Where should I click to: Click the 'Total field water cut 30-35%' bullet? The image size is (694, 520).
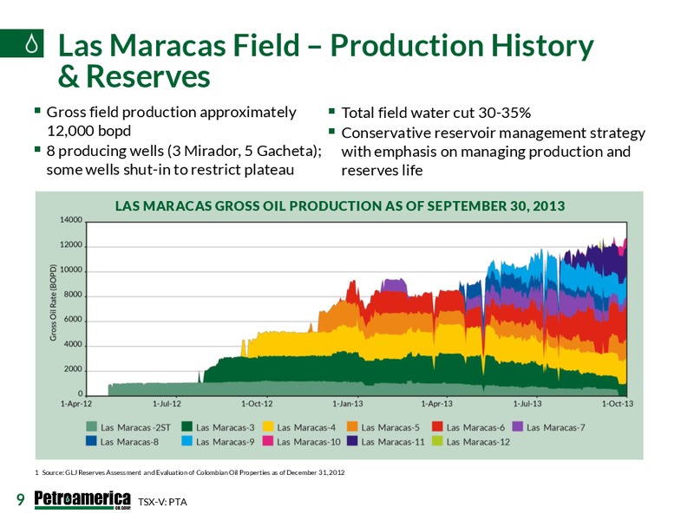coord(436,113)
